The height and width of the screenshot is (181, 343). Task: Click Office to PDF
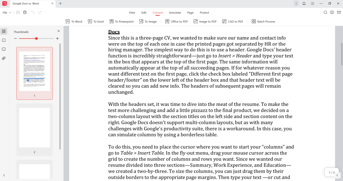[x=177, y=21]
